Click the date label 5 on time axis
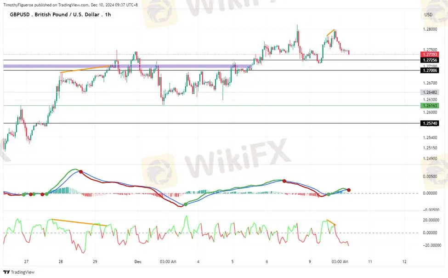 click(x=233, y=261)
